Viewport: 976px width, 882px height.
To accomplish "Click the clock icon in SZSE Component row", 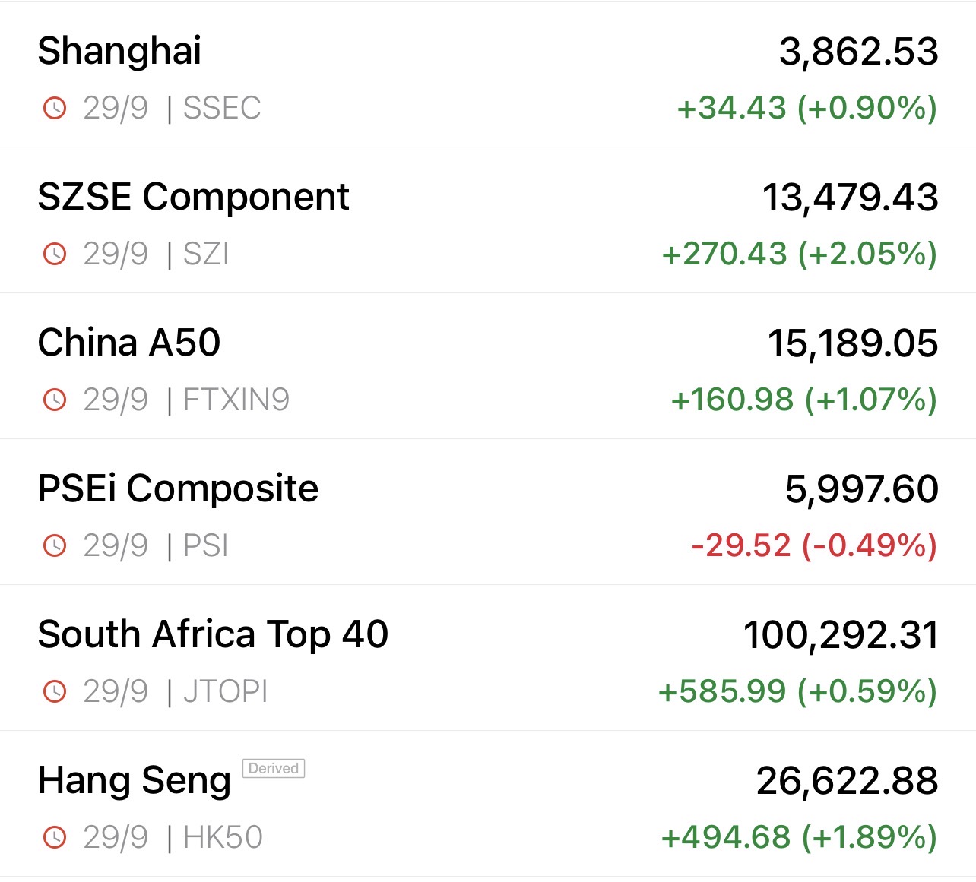I will 55,254.
